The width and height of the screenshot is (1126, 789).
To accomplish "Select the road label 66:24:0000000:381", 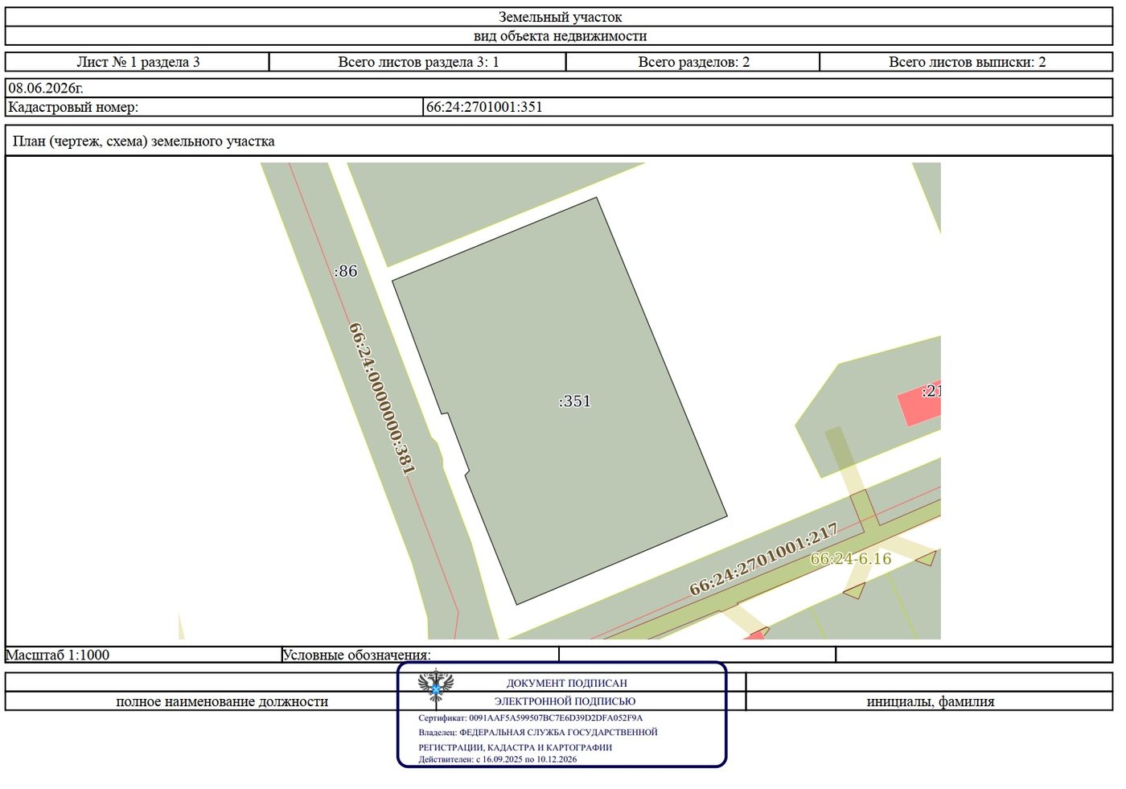I will [382, 398].
